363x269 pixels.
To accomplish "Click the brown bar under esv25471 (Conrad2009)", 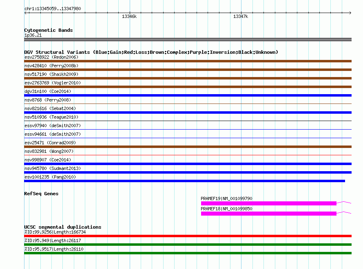I will pyautogui.click(x=188, y=147).
